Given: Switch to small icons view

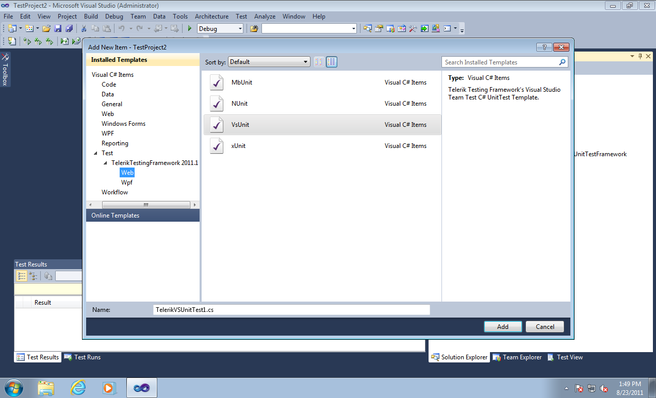Looking at the screenshot, I should point(319,62).
